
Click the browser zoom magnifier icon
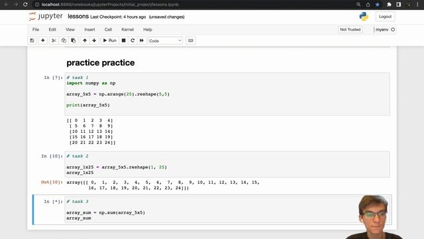pyautogui.click(x=358, y=5)
